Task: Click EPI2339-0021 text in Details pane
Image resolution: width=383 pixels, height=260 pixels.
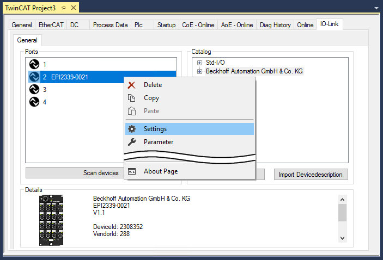Action: tap(111, 206)
